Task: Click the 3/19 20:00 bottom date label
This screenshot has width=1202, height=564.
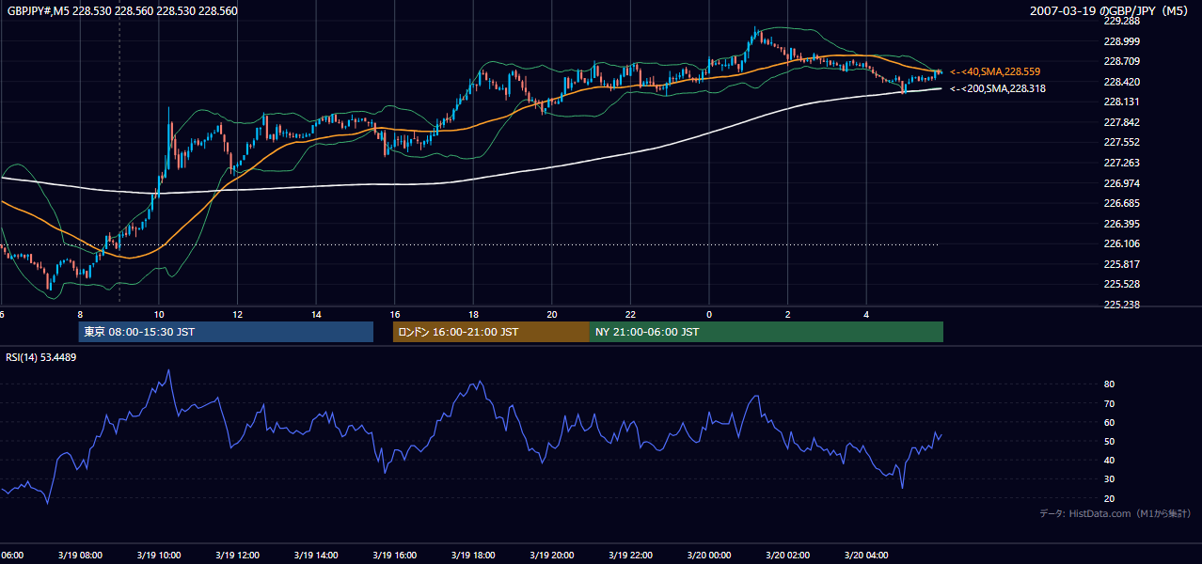Action: [x=552, y=556]
